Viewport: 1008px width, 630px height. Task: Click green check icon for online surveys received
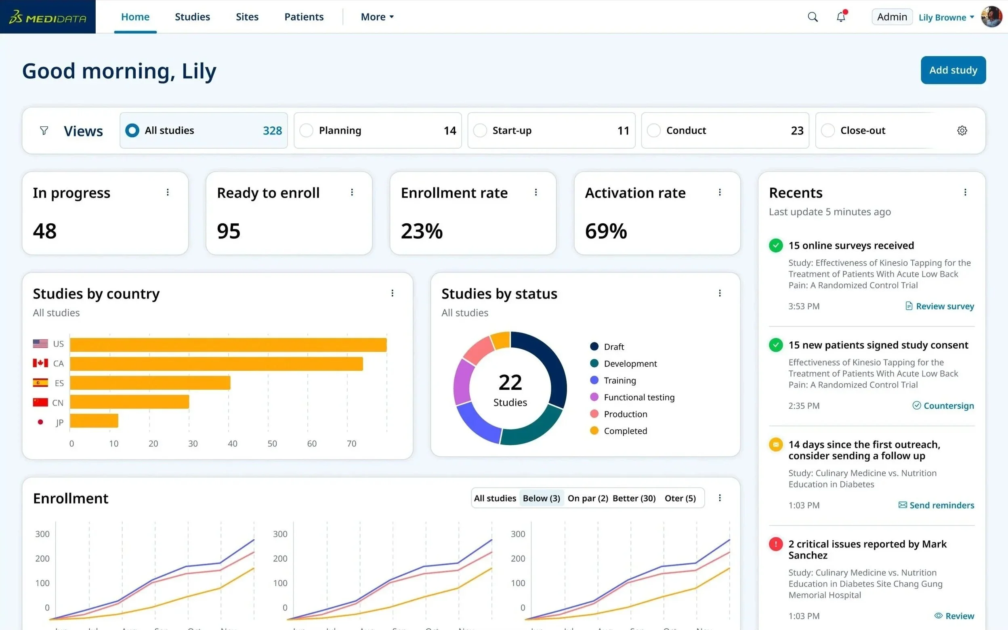[x=775, y=246]
